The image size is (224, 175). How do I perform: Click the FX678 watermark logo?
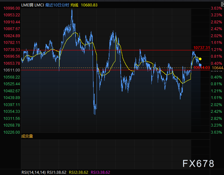(x=198, y=163)
